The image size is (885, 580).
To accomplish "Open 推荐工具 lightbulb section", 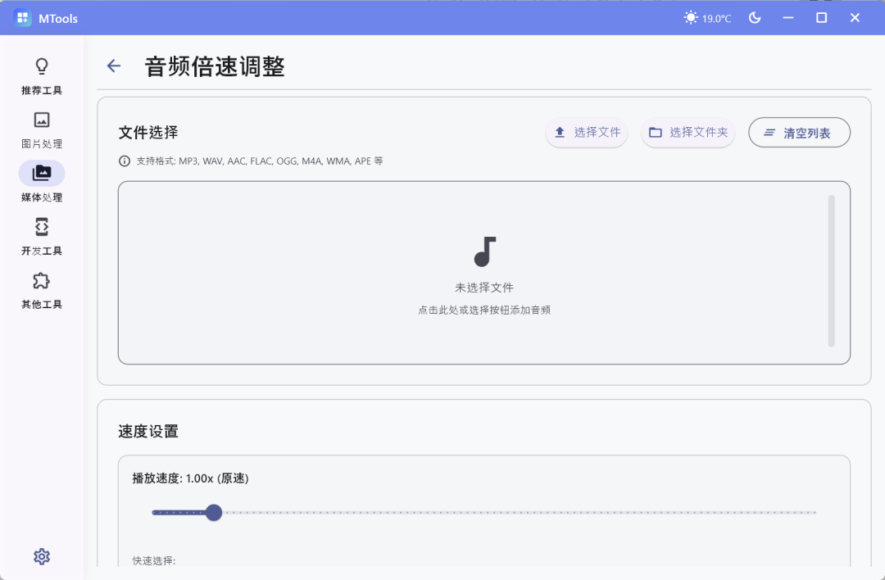I will pos(42,76).
